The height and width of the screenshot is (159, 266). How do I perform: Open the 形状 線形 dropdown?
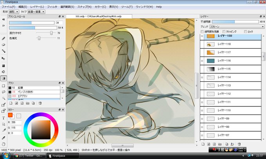pos(14,12)
